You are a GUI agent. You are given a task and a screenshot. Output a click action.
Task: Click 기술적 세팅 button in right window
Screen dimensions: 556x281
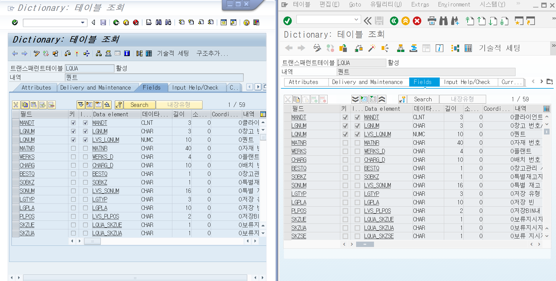[x=499, y=48]
